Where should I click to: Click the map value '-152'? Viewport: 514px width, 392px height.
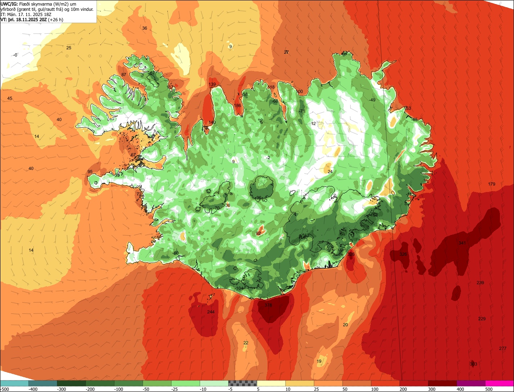374,215
